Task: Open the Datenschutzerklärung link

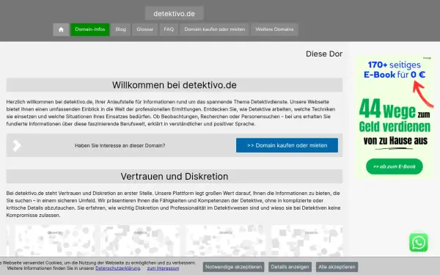Action: click(x=118, y=268)
